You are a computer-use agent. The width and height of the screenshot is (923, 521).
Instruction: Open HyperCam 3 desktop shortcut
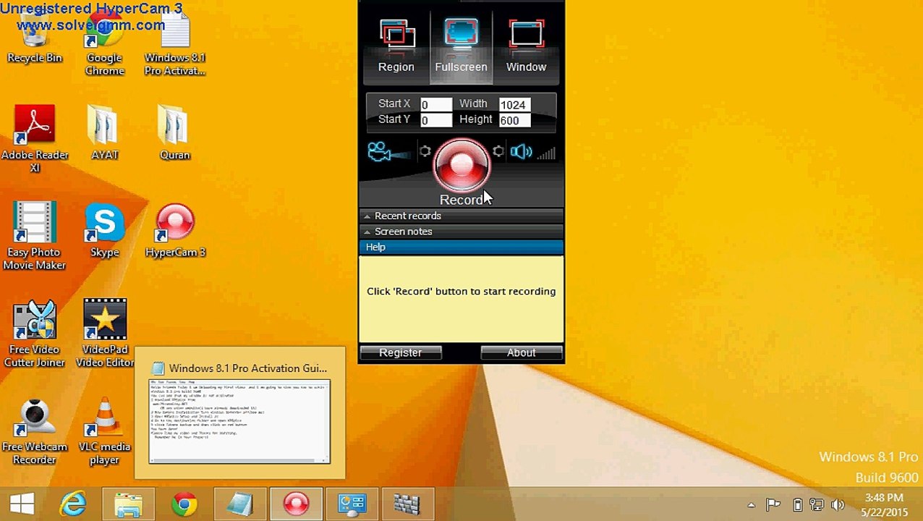point(174,230)
